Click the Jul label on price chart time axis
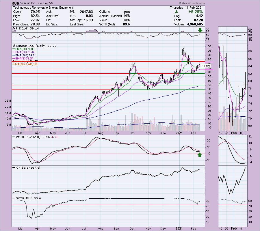This screenshot has height=231, width=260. coord(84,133)
